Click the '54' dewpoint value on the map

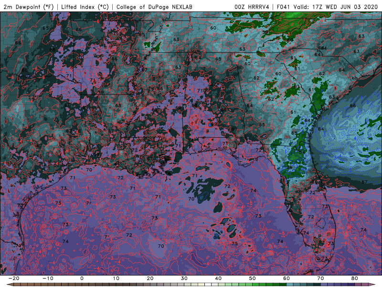302,152
